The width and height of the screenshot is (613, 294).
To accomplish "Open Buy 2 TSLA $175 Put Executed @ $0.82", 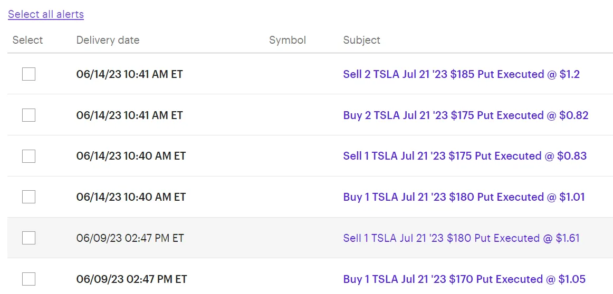I will pyautogui.click(x=466, y=115).
